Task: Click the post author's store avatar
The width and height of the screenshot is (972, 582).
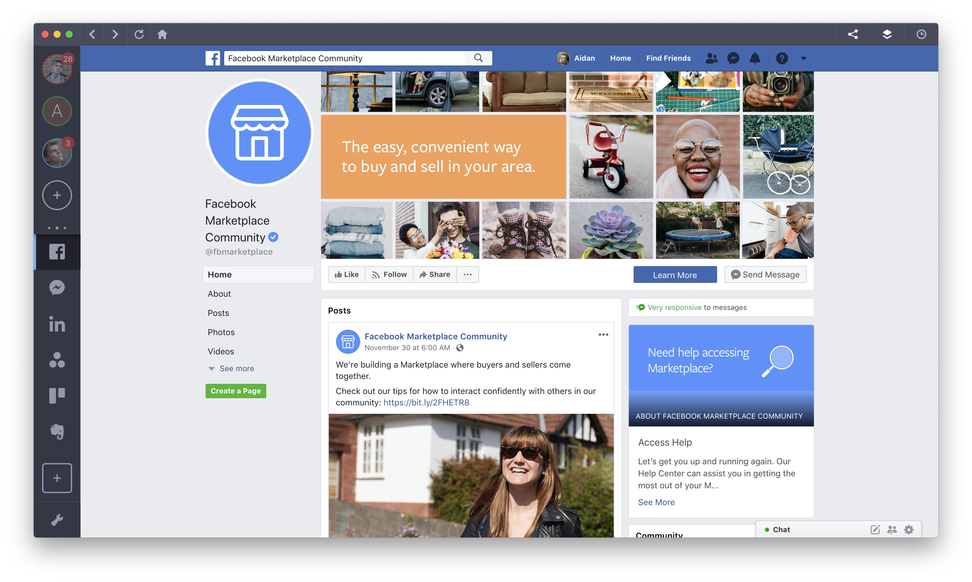Action: 348,341
